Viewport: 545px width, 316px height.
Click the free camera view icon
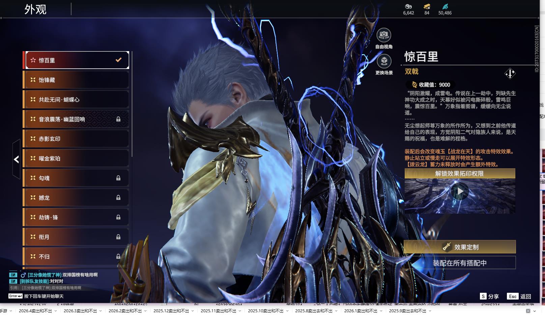tap(384, 35)
